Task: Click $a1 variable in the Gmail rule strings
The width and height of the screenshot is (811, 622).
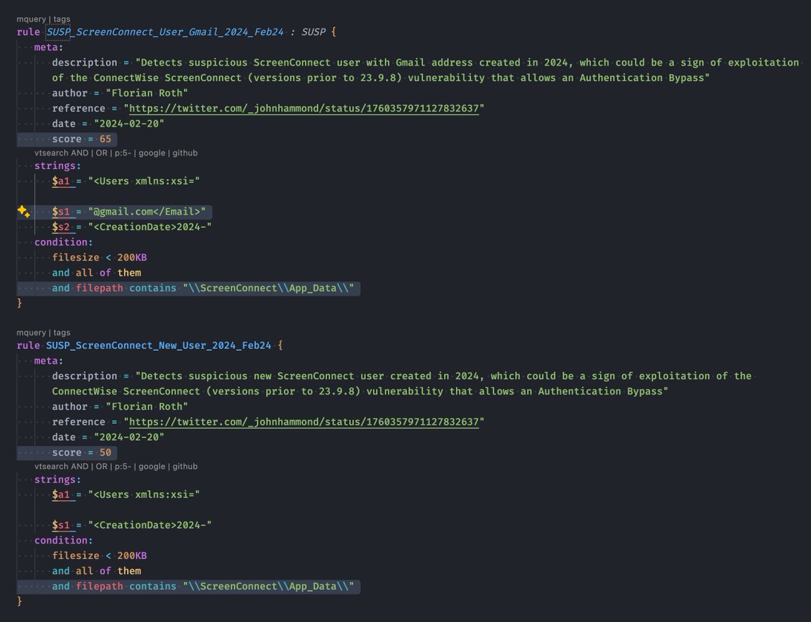Action: coord(62,181)
